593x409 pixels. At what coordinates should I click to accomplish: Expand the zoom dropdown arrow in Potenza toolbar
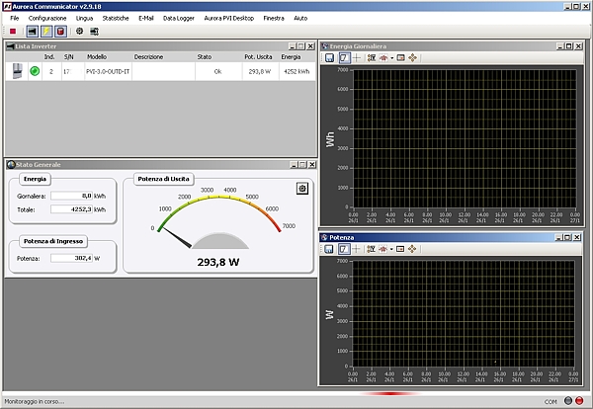pyautogui.click(x=391, y=250)
